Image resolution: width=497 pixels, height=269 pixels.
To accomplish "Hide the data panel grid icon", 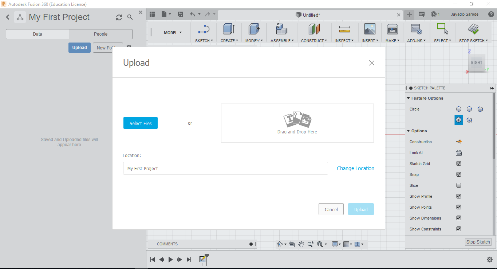I will (152, 15).
